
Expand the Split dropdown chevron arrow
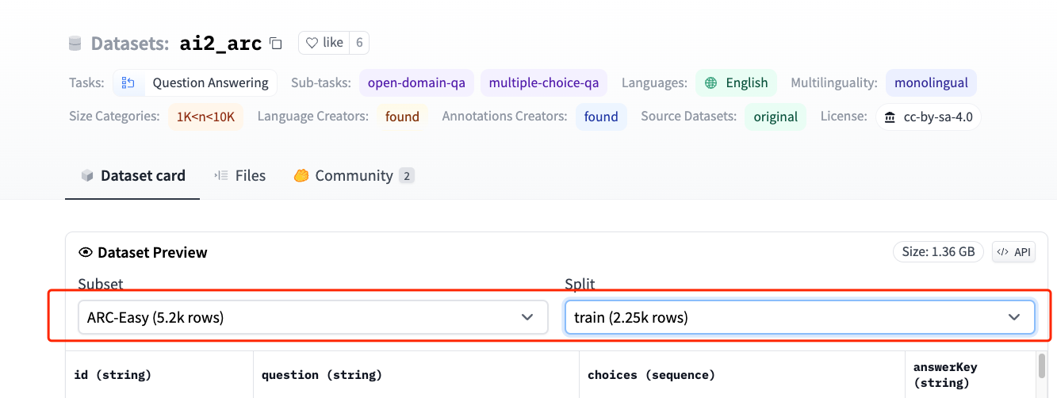point(1013,317)
